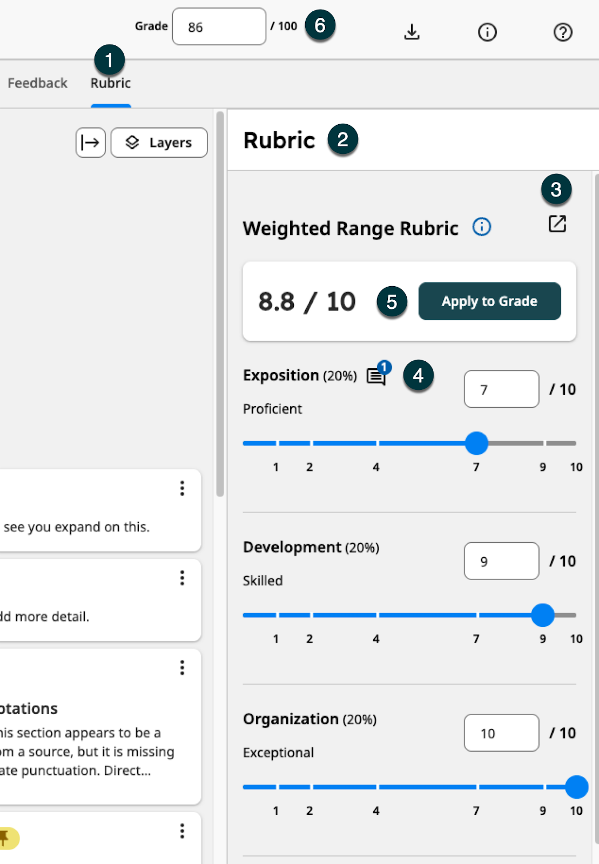Viewport: 599px width, 864px height.
Task: Switch to the Feedback tab
Action: (38, 83)
